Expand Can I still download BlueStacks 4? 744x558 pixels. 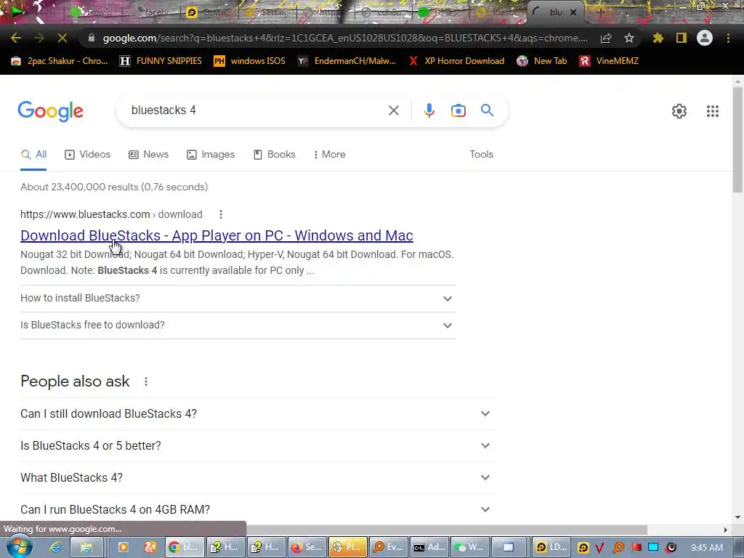[256, 413]
